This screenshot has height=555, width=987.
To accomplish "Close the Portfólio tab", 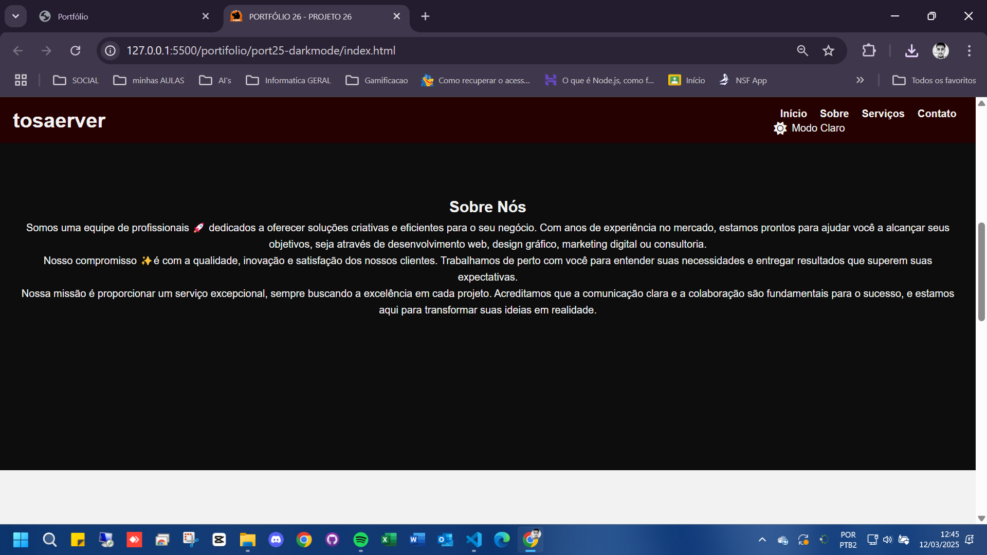I will (x=206, y=16).
